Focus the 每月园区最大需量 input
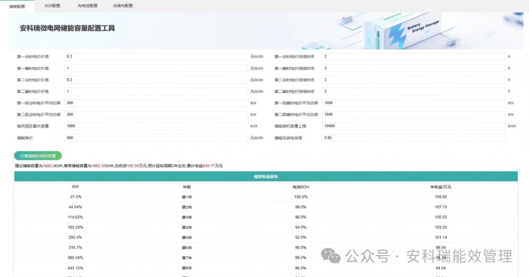529x277 pixels. (156, 126)
